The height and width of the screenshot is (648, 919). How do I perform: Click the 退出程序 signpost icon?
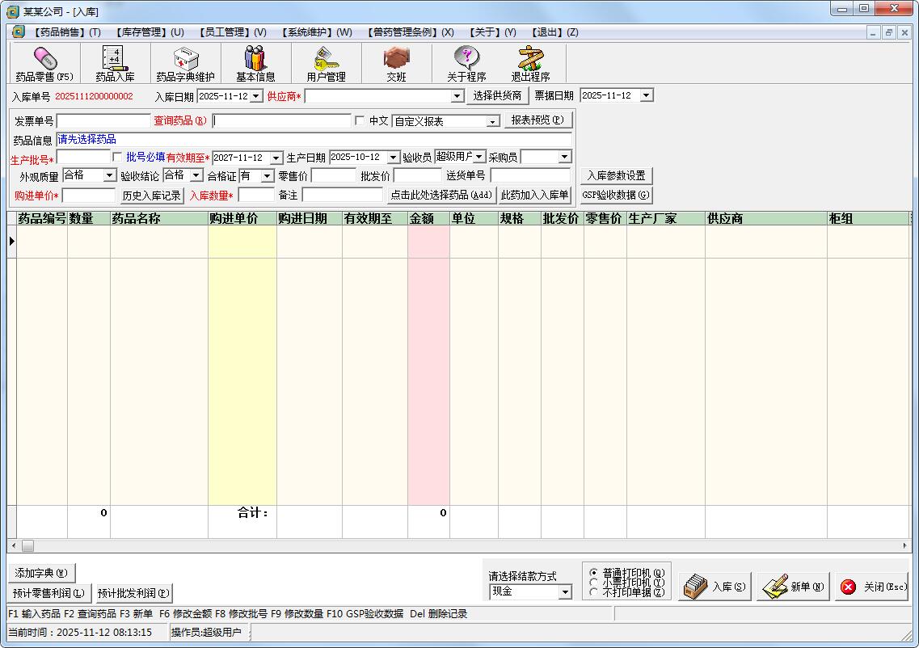tap(530, 63)
